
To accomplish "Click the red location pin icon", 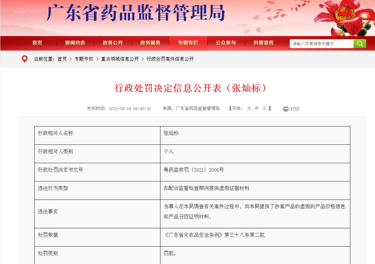I will pos(24,59).
